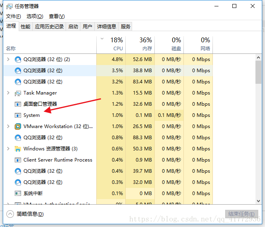This screenshot has height=227, width=265.
Task: Click the 系统中断 process icon
Action: (18, 193)
